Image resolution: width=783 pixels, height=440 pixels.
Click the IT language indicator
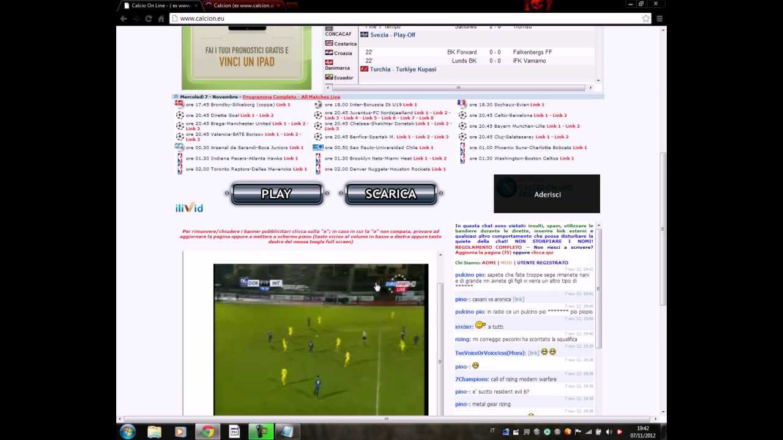(492, 431)
